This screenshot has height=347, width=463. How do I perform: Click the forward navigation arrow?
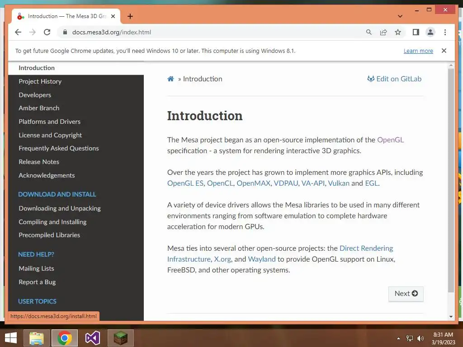click(x=33, y=32)
